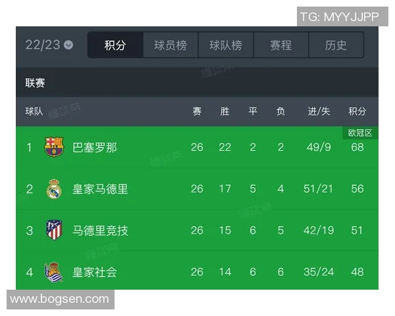Switch to the 球员榜 tab
Image resolution: width=395 pixels, height=316 pixels.
(171, 45)
